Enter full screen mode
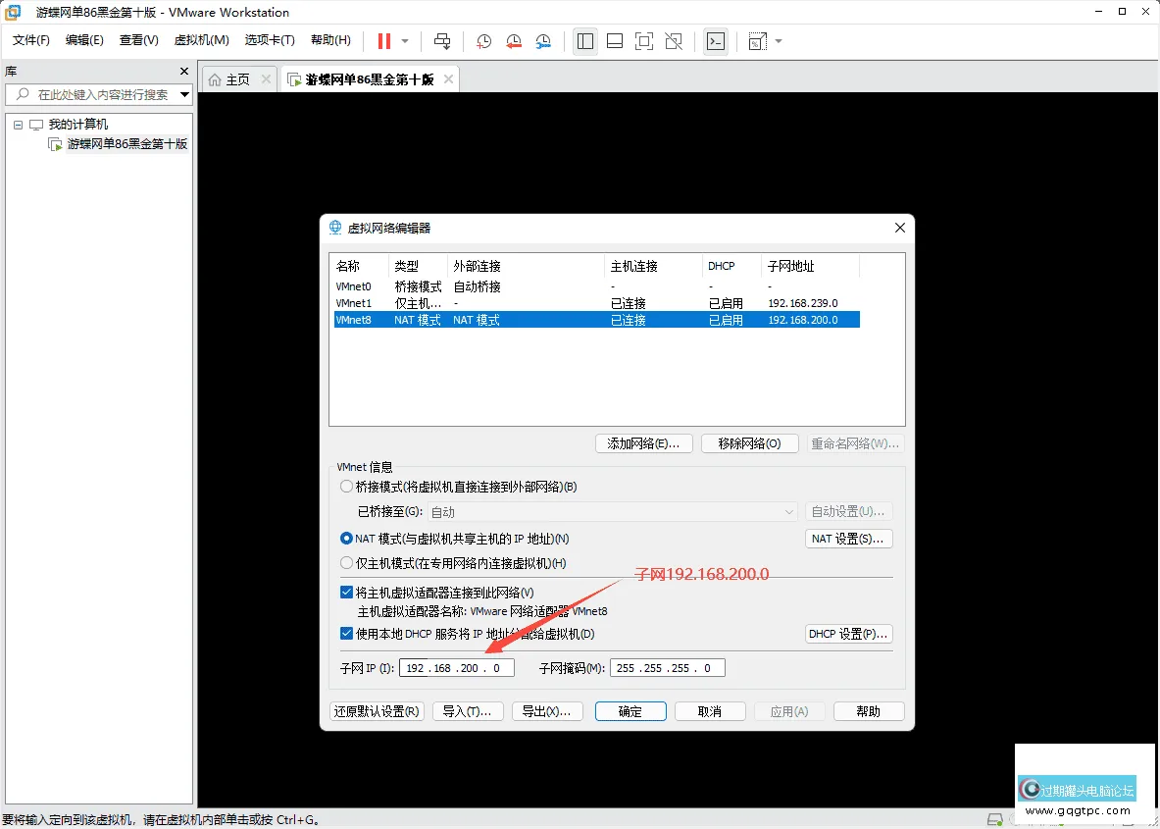This screenshot has height=829, width=1160. [643, 41]
